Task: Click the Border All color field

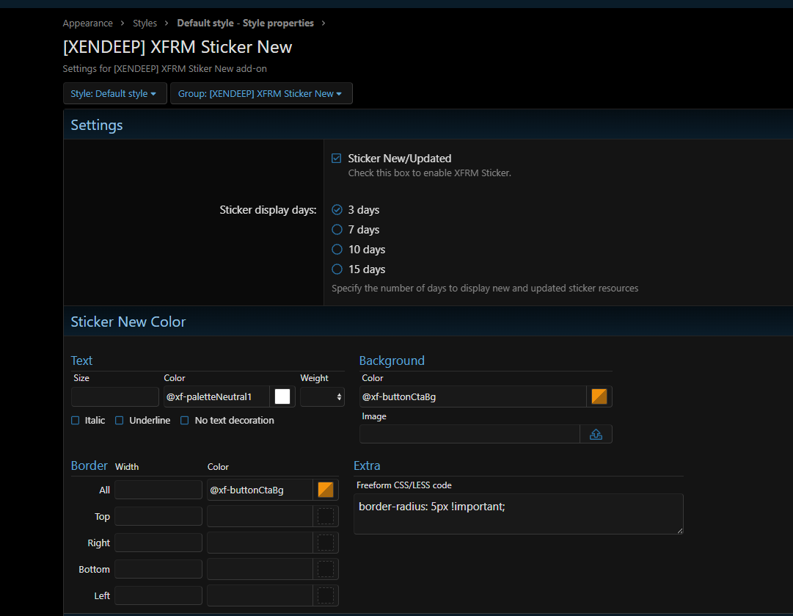Action: (260, 490)
